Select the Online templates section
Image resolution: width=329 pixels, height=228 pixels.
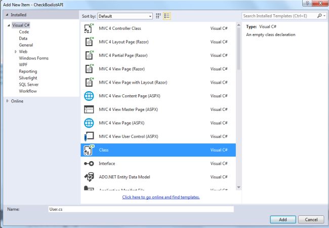coord(17,101)
